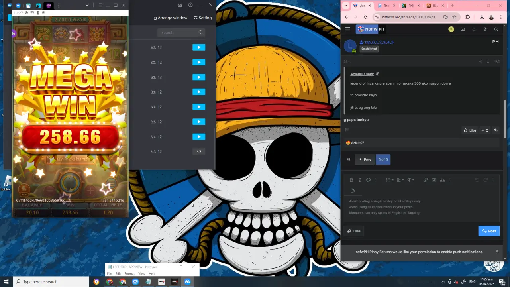
Task: Click the Files attachment button
Action: tap(354, 231)
